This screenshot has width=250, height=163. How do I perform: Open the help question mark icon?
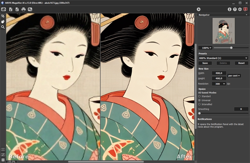235,9
